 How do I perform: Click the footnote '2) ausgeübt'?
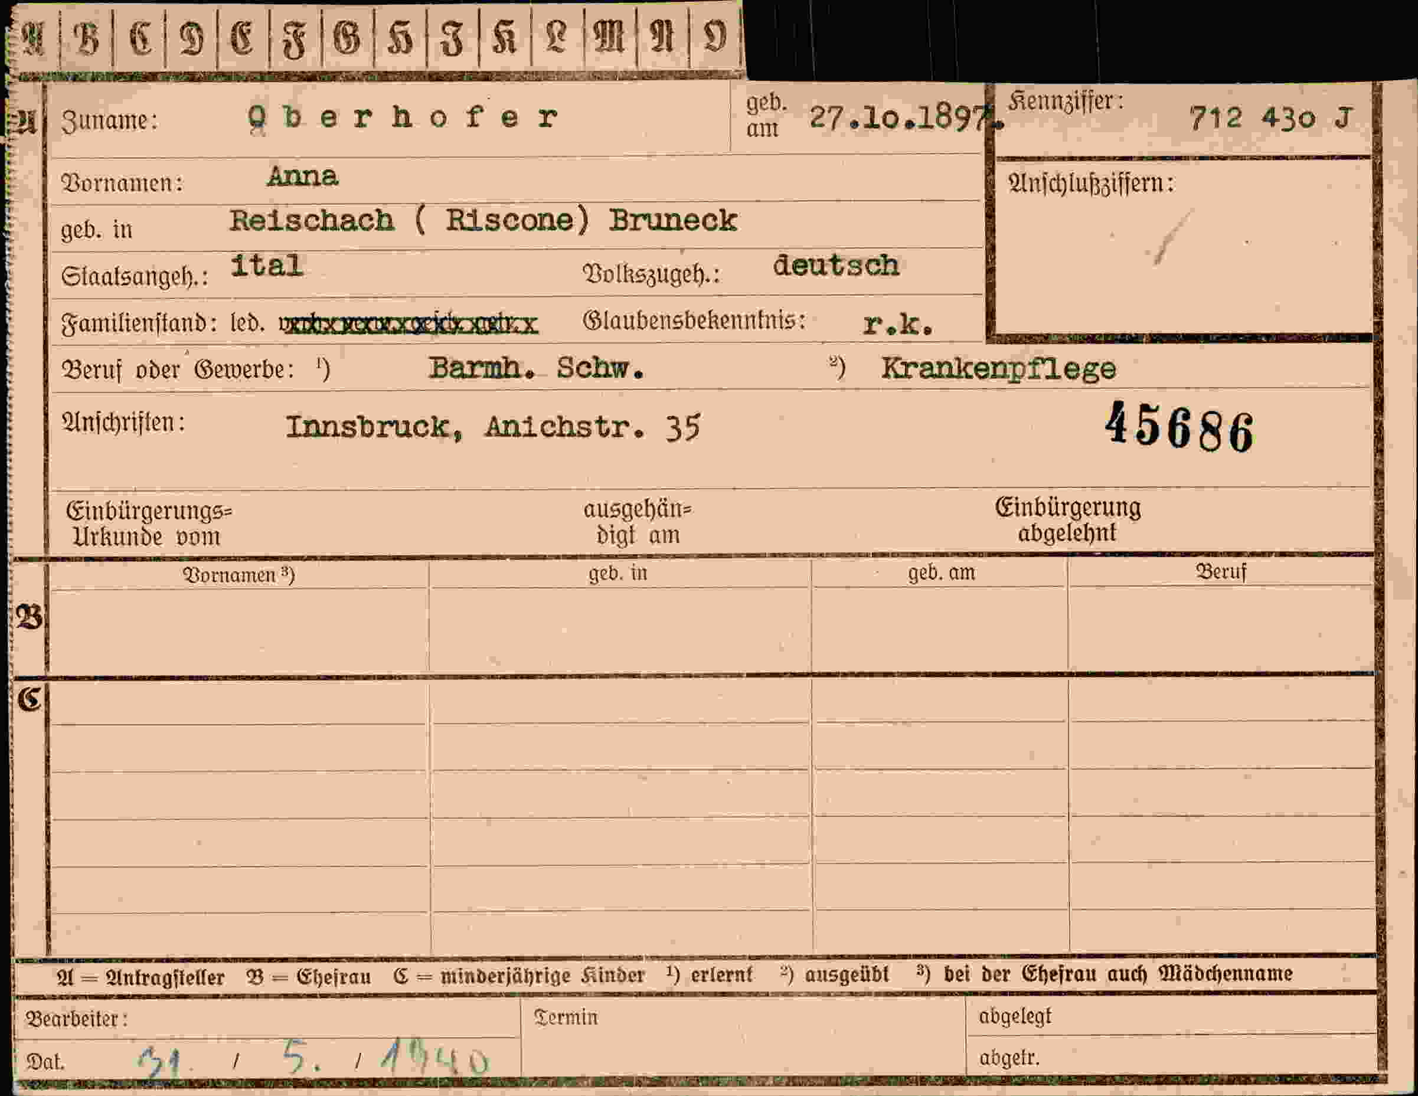834,974
